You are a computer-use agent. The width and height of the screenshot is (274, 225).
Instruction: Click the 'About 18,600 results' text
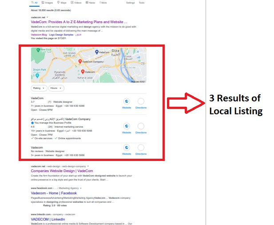(51, 10)
